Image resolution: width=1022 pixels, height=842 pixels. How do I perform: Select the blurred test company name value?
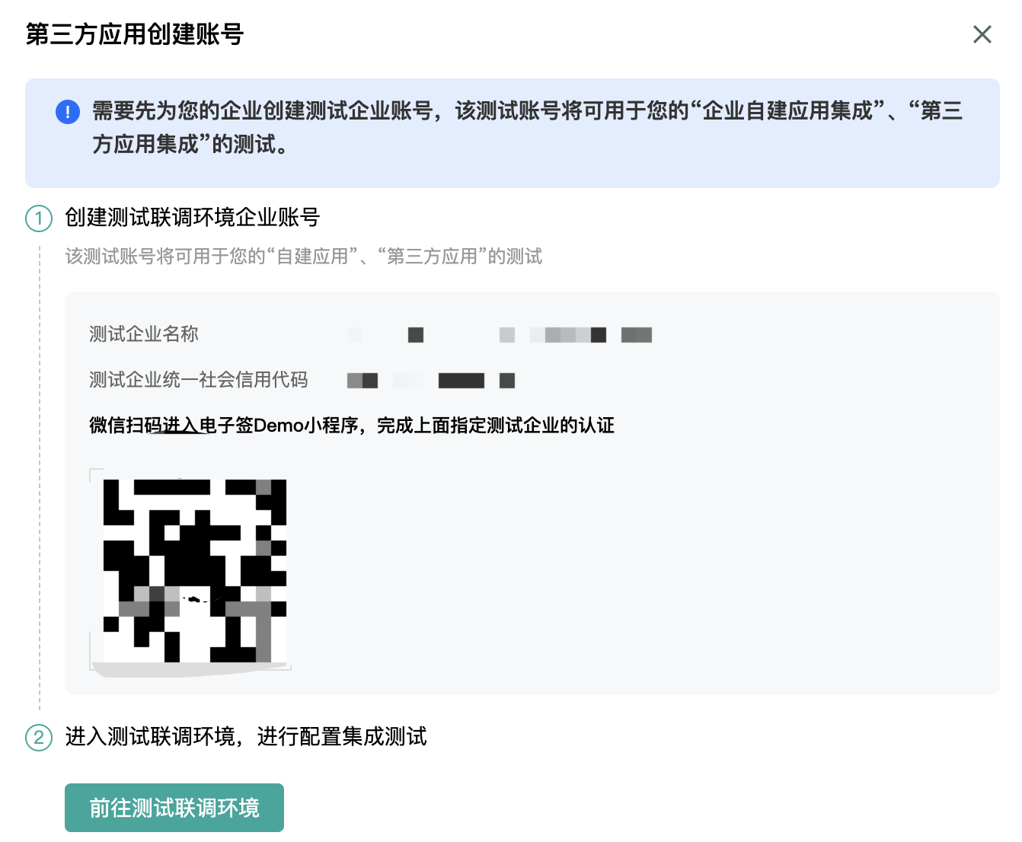click(500, 335)
